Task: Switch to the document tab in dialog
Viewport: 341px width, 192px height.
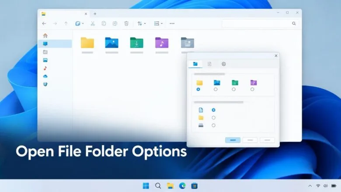Action: 209,64
